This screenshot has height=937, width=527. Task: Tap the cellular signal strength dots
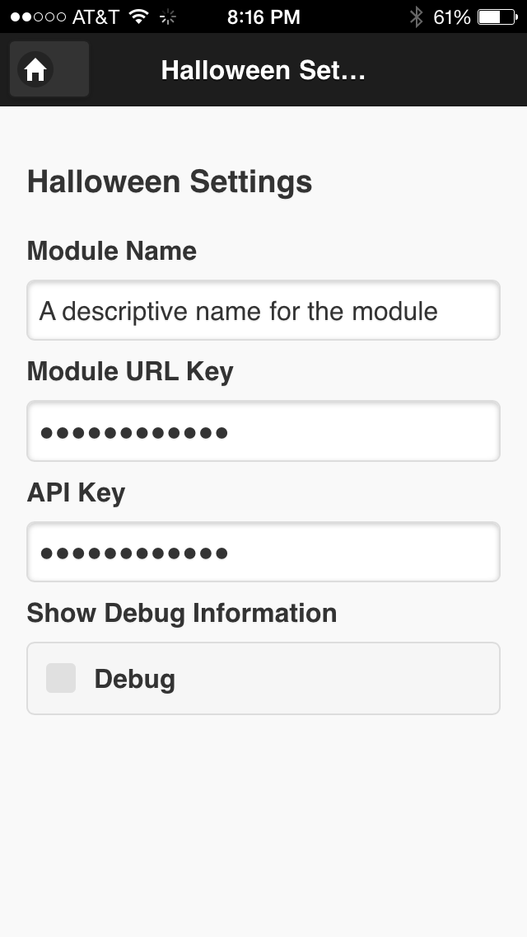(38, 16)
